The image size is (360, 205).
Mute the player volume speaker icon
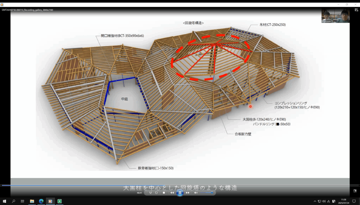(x=196, y=193)
